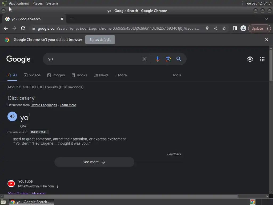Click the Update Chrome button
Viewport: 273px width, 205px height.
(257, 28)
